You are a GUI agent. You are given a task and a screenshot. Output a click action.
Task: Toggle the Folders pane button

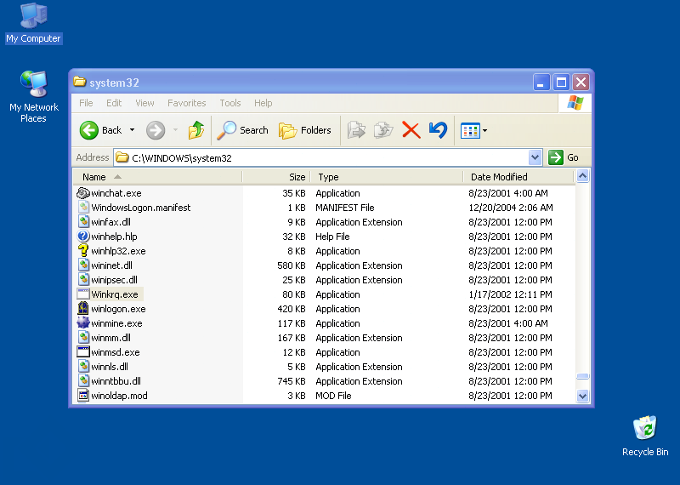[305, 130]
